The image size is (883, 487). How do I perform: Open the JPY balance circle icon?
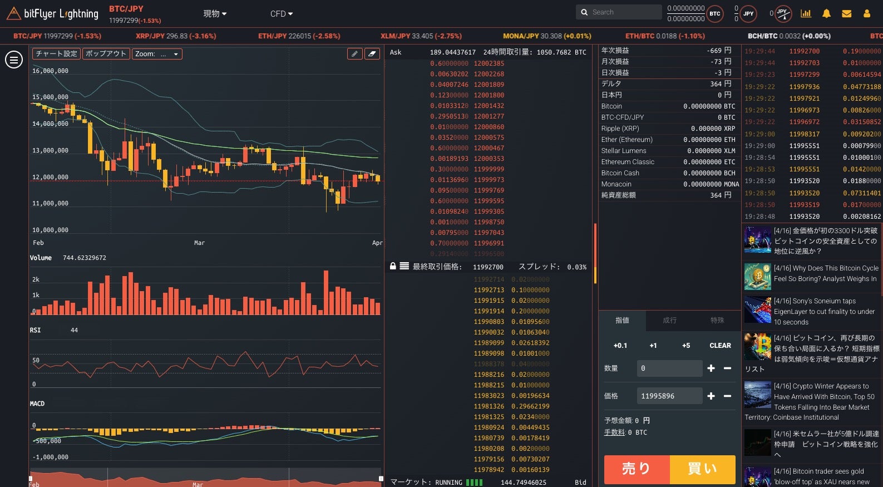click(x=748, y=13)
